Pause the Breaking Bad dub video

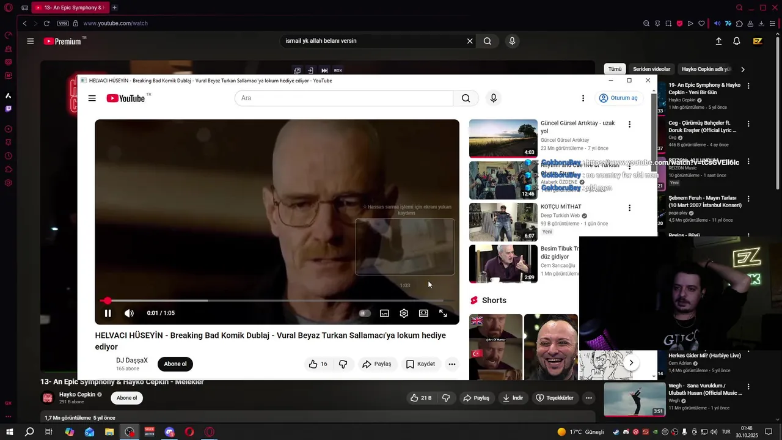click(108, 313)
